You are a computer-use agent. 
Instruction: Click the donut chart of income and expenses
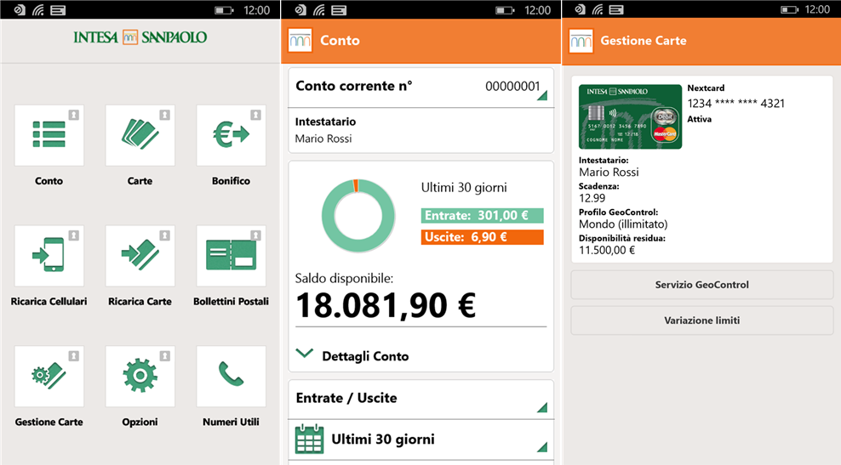pos(358,216)
